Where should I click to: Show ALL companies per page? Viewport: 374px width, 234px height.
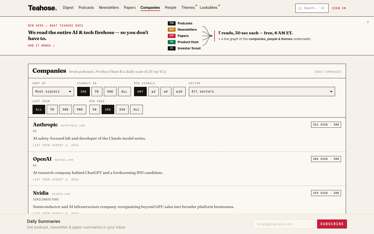[136, 109]
